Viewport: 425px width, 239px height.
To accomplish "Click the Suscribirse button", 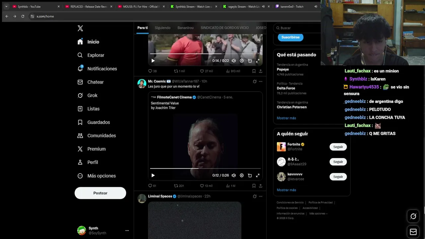I will (x=291, y=37).
